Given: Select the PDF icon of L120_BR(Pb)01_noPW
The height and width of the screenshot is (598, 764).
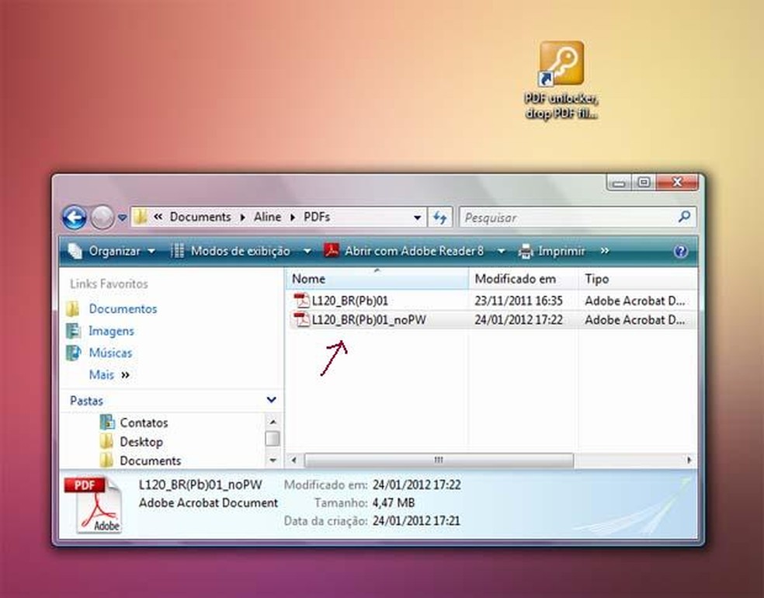Looking at the screenshot, I should point(301,320).
